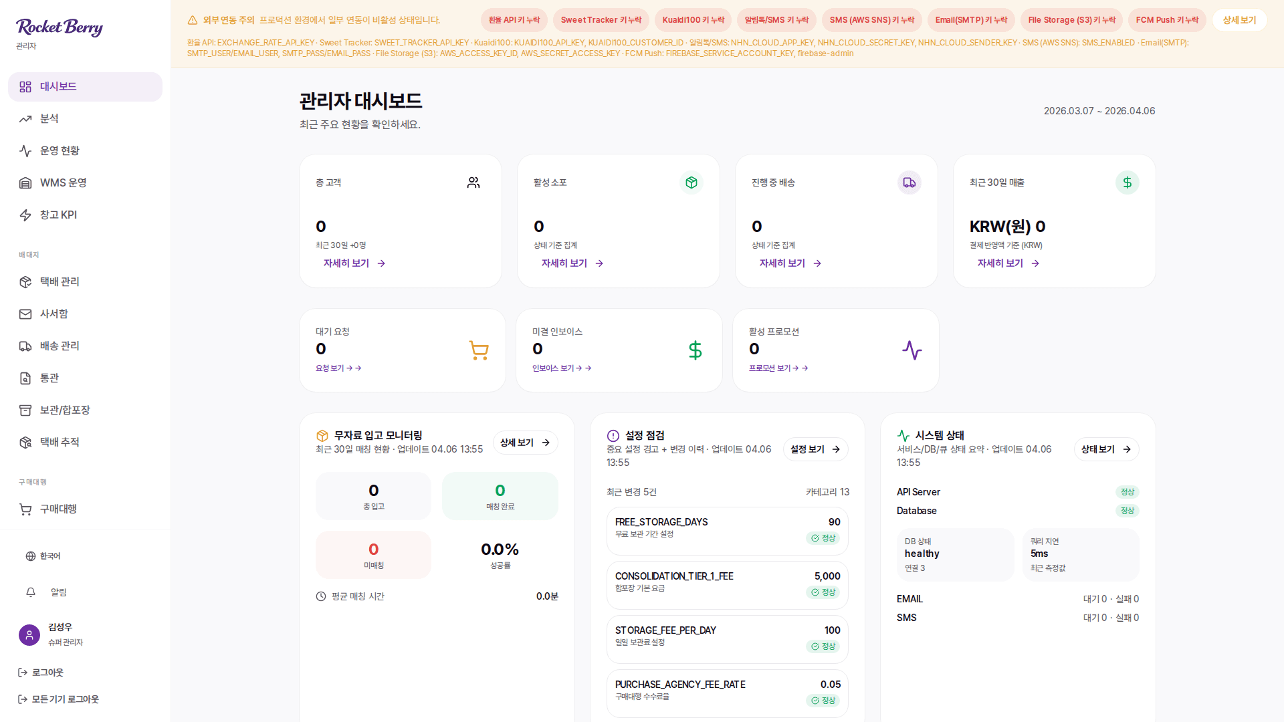
Task: Open 설정 보기 in the 설정 점검 panel
Action: click(x=815, y=449)
